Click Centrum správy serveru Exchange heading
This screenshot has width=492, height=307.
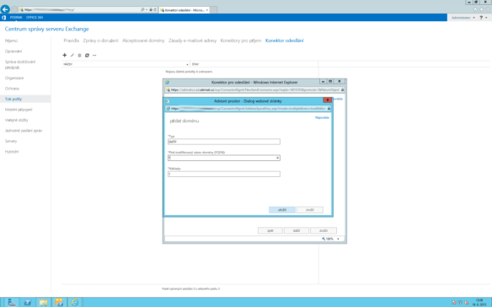pos(46,29)
